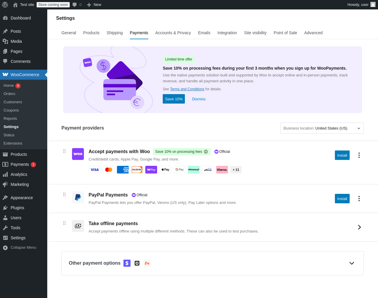Viewport: 378px width, 298px height.
Task: Select the WooCommerce sidebar menu
Action: coord(24,75)
